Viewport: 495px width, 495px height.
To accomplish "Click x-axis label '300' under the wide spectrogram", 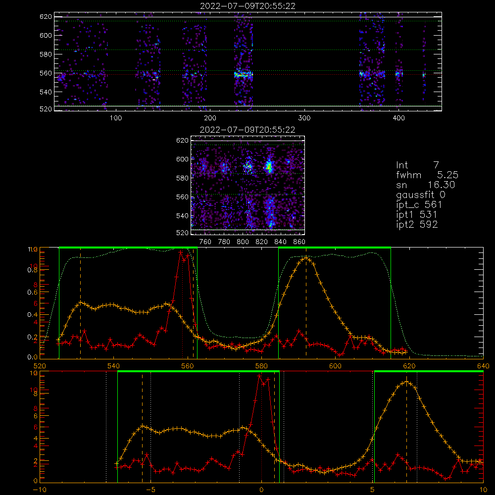I will click(x=304, y=118).
